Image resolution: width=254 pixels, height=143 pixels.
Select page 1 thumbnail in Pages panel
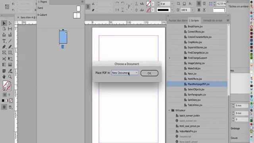(63, 37)
